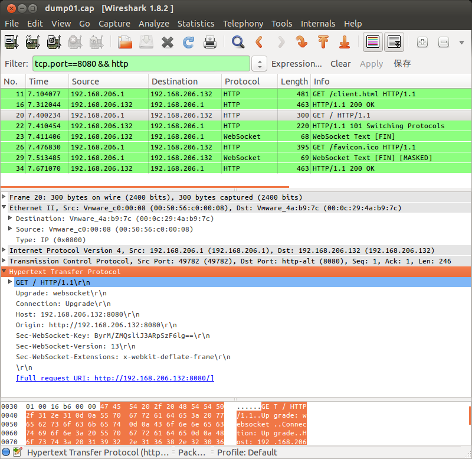Open capture options toolbar icon
This screenshot has height=459, width=472.
pos(33,42)
